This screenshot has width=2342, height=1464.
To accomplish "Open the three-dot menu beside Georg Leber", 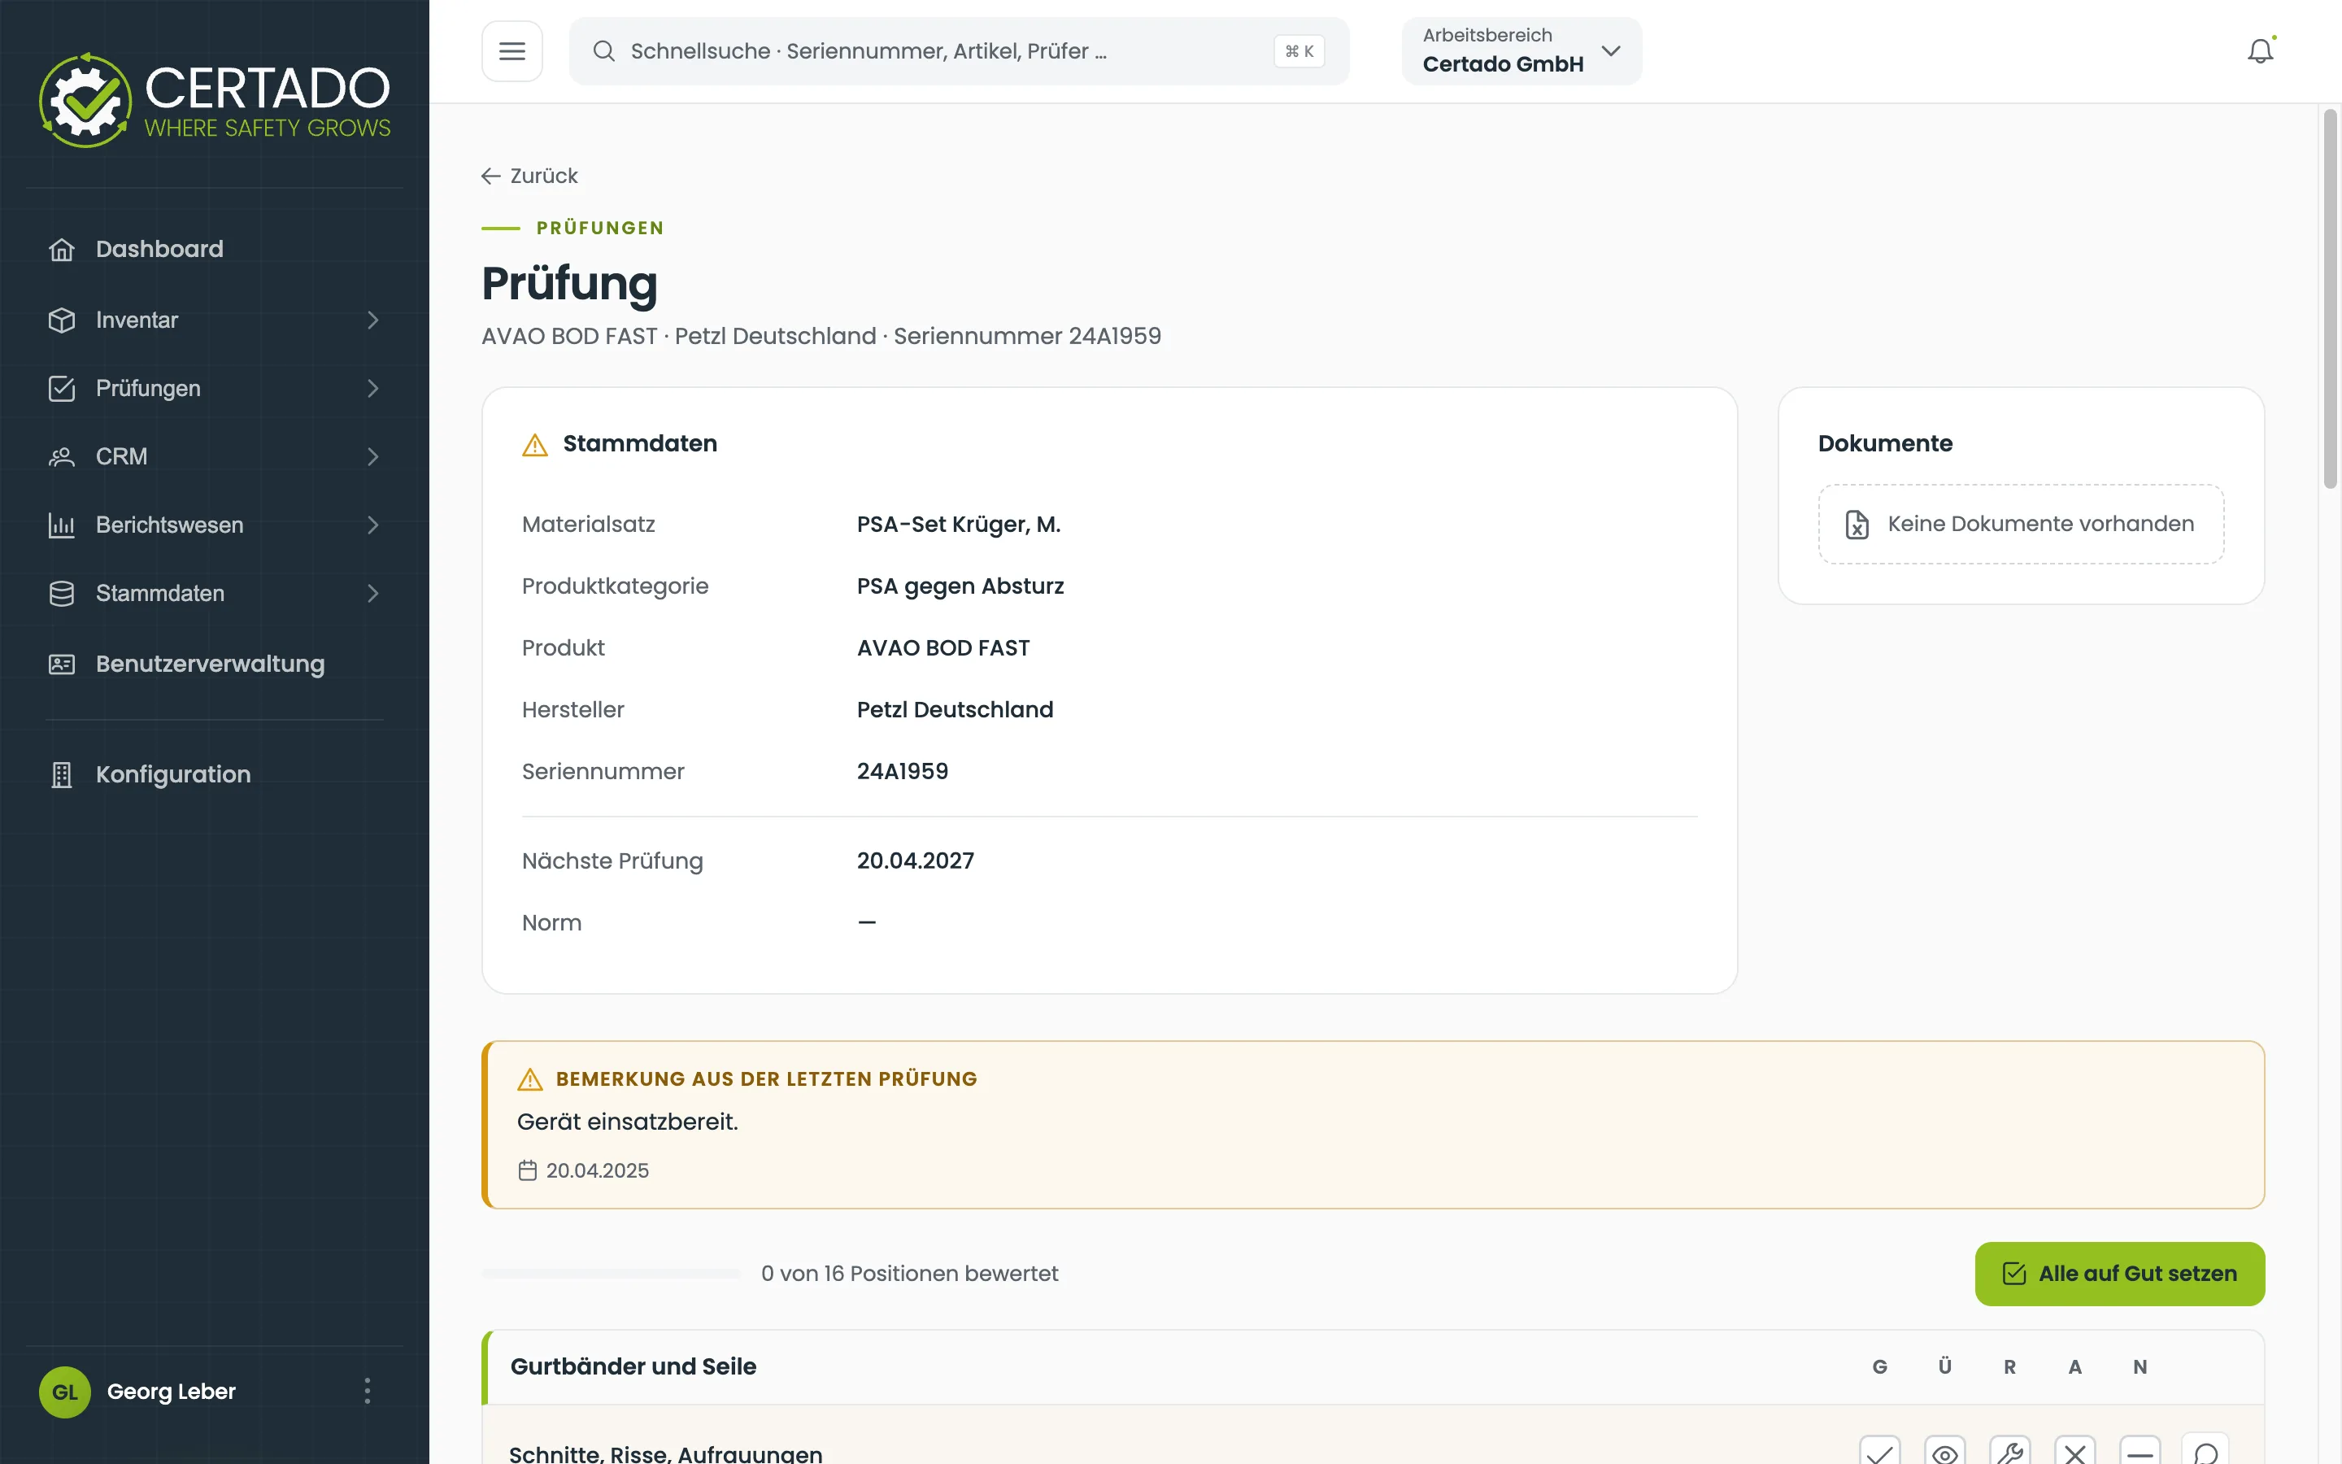I will click(x=367, y=1392).
